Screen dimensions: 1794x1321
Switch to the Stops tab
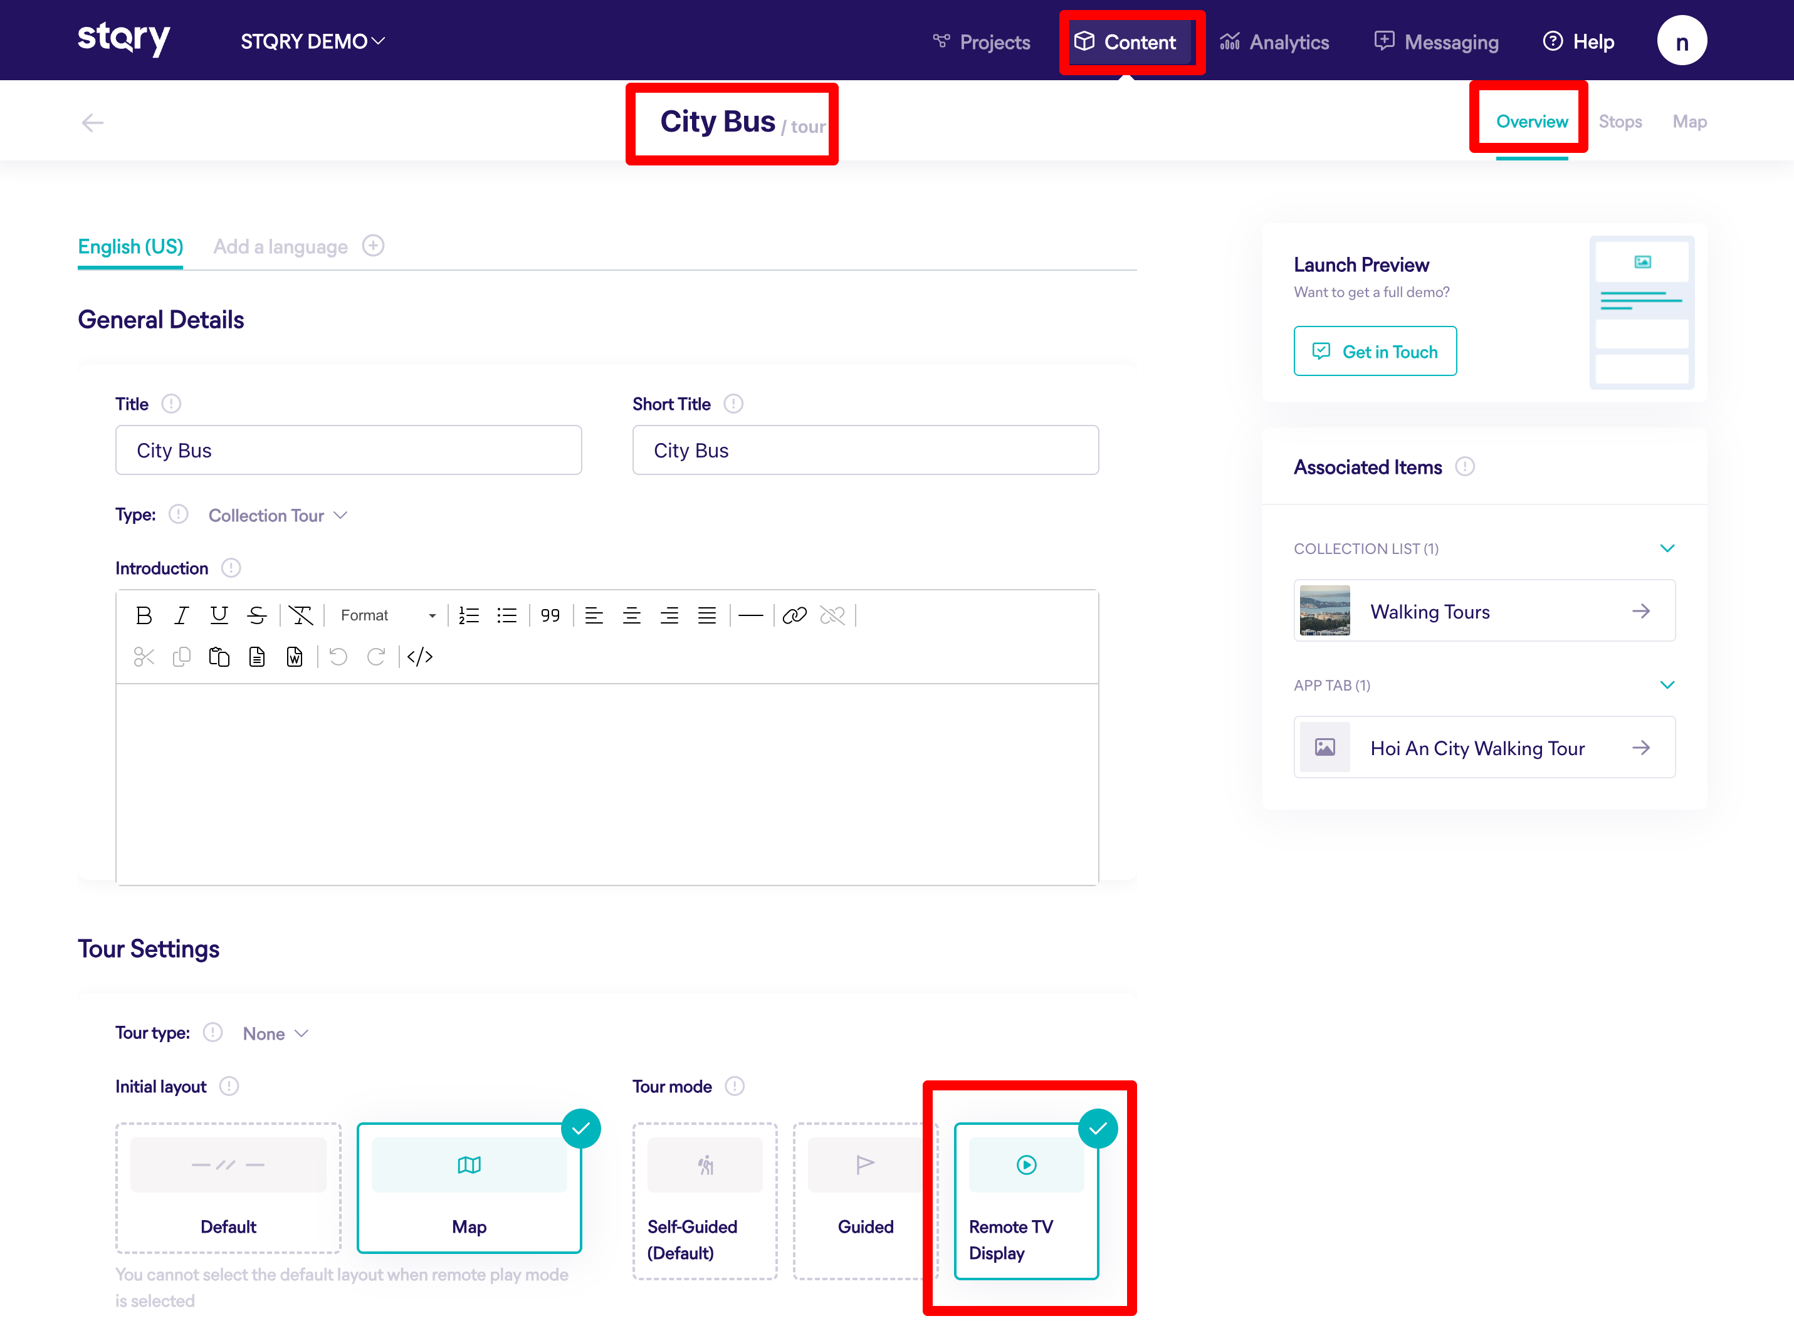coord(1620,122)
